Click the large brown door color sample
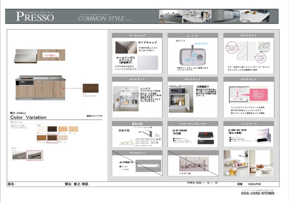Image resolution: width=289 pixels, height=203 pixels. point(90,88)
